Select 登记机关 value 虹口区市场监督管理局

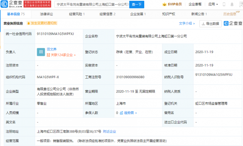(x=211, y=103)
